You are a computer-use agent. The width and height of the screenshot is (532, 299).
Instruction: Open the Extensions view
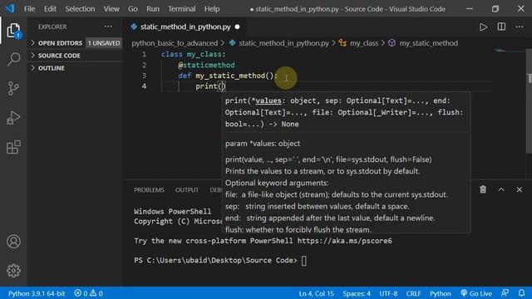coord(13,147)
